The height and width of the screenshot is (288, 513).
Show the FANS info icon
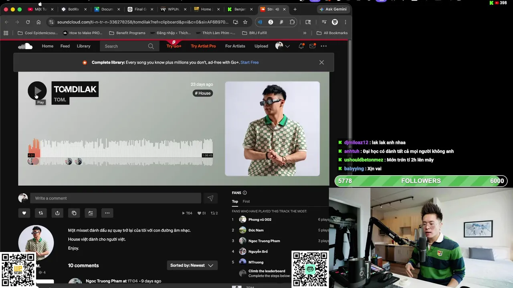coord(245,193)
